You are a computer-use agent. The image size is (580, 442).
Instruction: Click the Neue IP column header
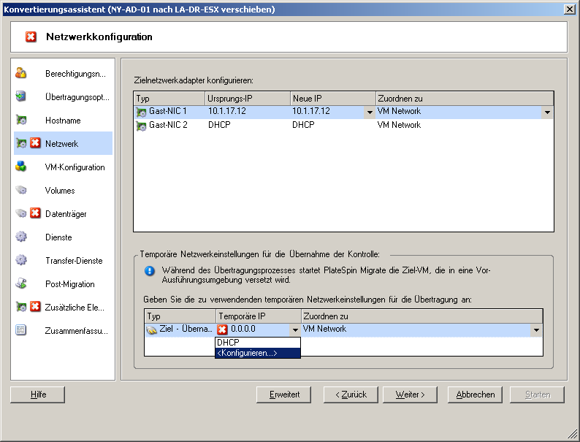pos(333,99)
